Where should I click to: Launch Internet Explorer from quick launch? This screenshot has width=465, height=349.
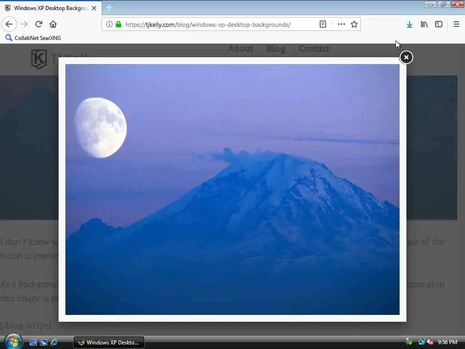click(x=54, y=343)
